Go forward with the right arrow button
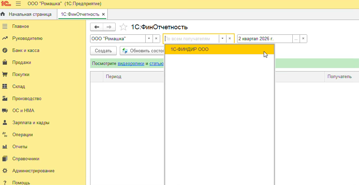The height and width of the screenshot is (185, 359). [109, 27]
